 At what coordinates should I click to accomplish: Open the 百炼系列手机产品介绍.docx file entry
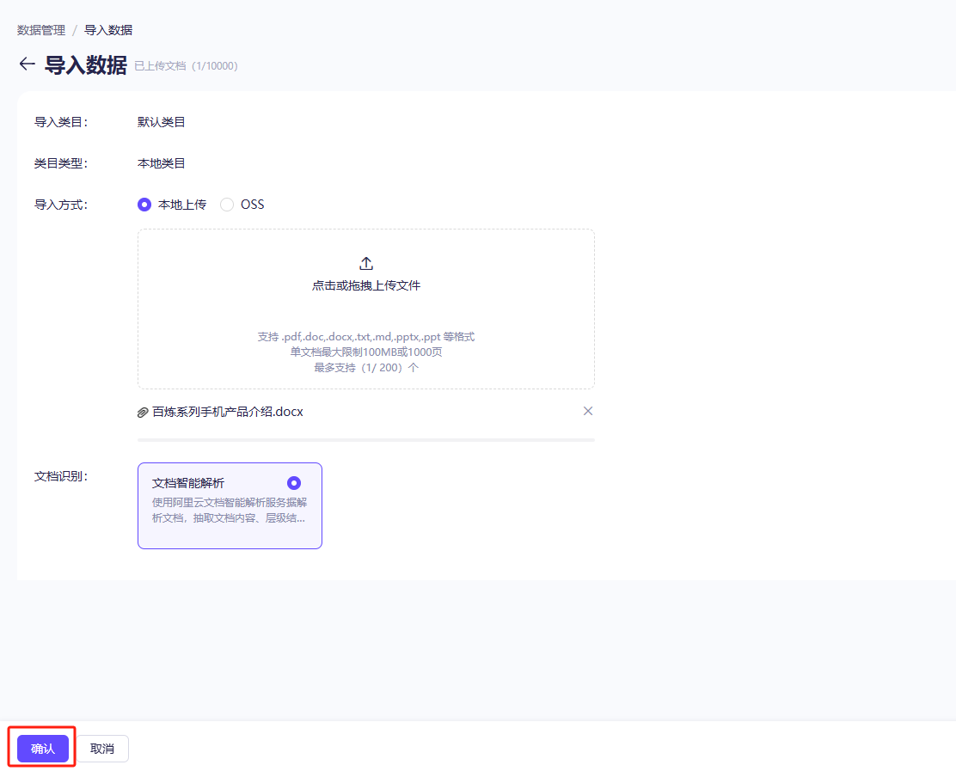(228, 412)
